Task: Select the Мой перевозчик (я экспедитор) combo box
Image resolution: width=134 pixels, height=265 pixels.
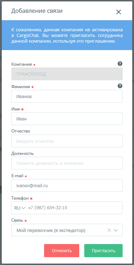Action: click(x=67, y=230)
